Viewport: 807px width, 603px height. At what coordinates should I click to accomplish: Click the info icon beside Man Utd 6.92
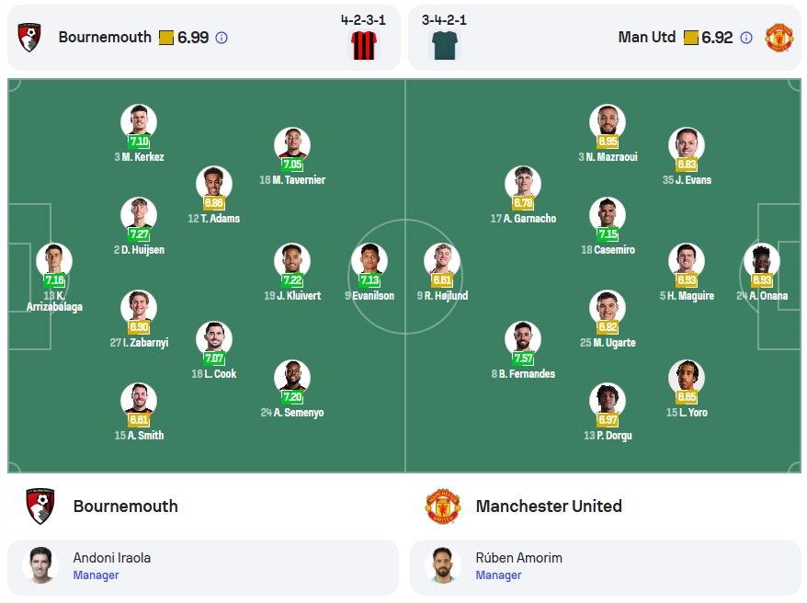[745, 38]
